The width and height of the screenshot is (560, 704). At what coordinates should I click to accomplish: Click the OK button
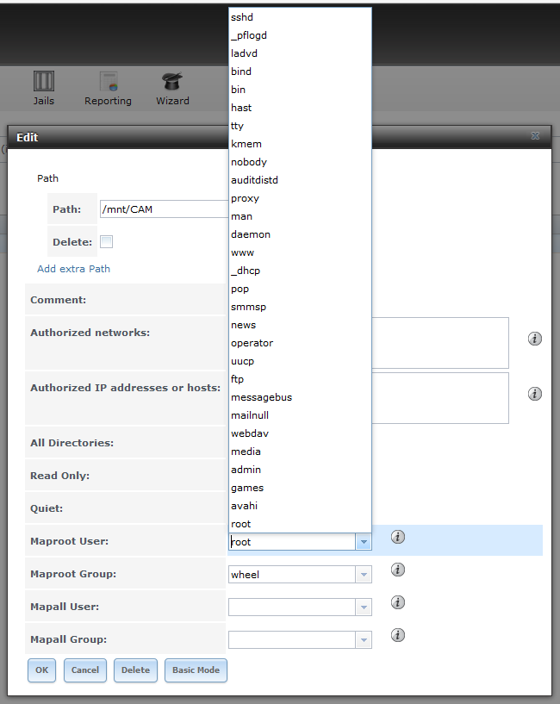[41, 670]
